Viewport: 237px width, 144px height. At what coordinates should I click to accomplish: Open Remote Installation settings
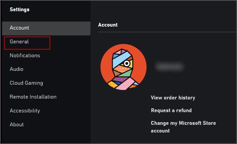point(33,97)
